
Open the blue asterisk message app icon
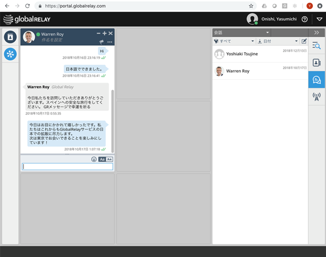pyautogui.click(x=10, y=54)
